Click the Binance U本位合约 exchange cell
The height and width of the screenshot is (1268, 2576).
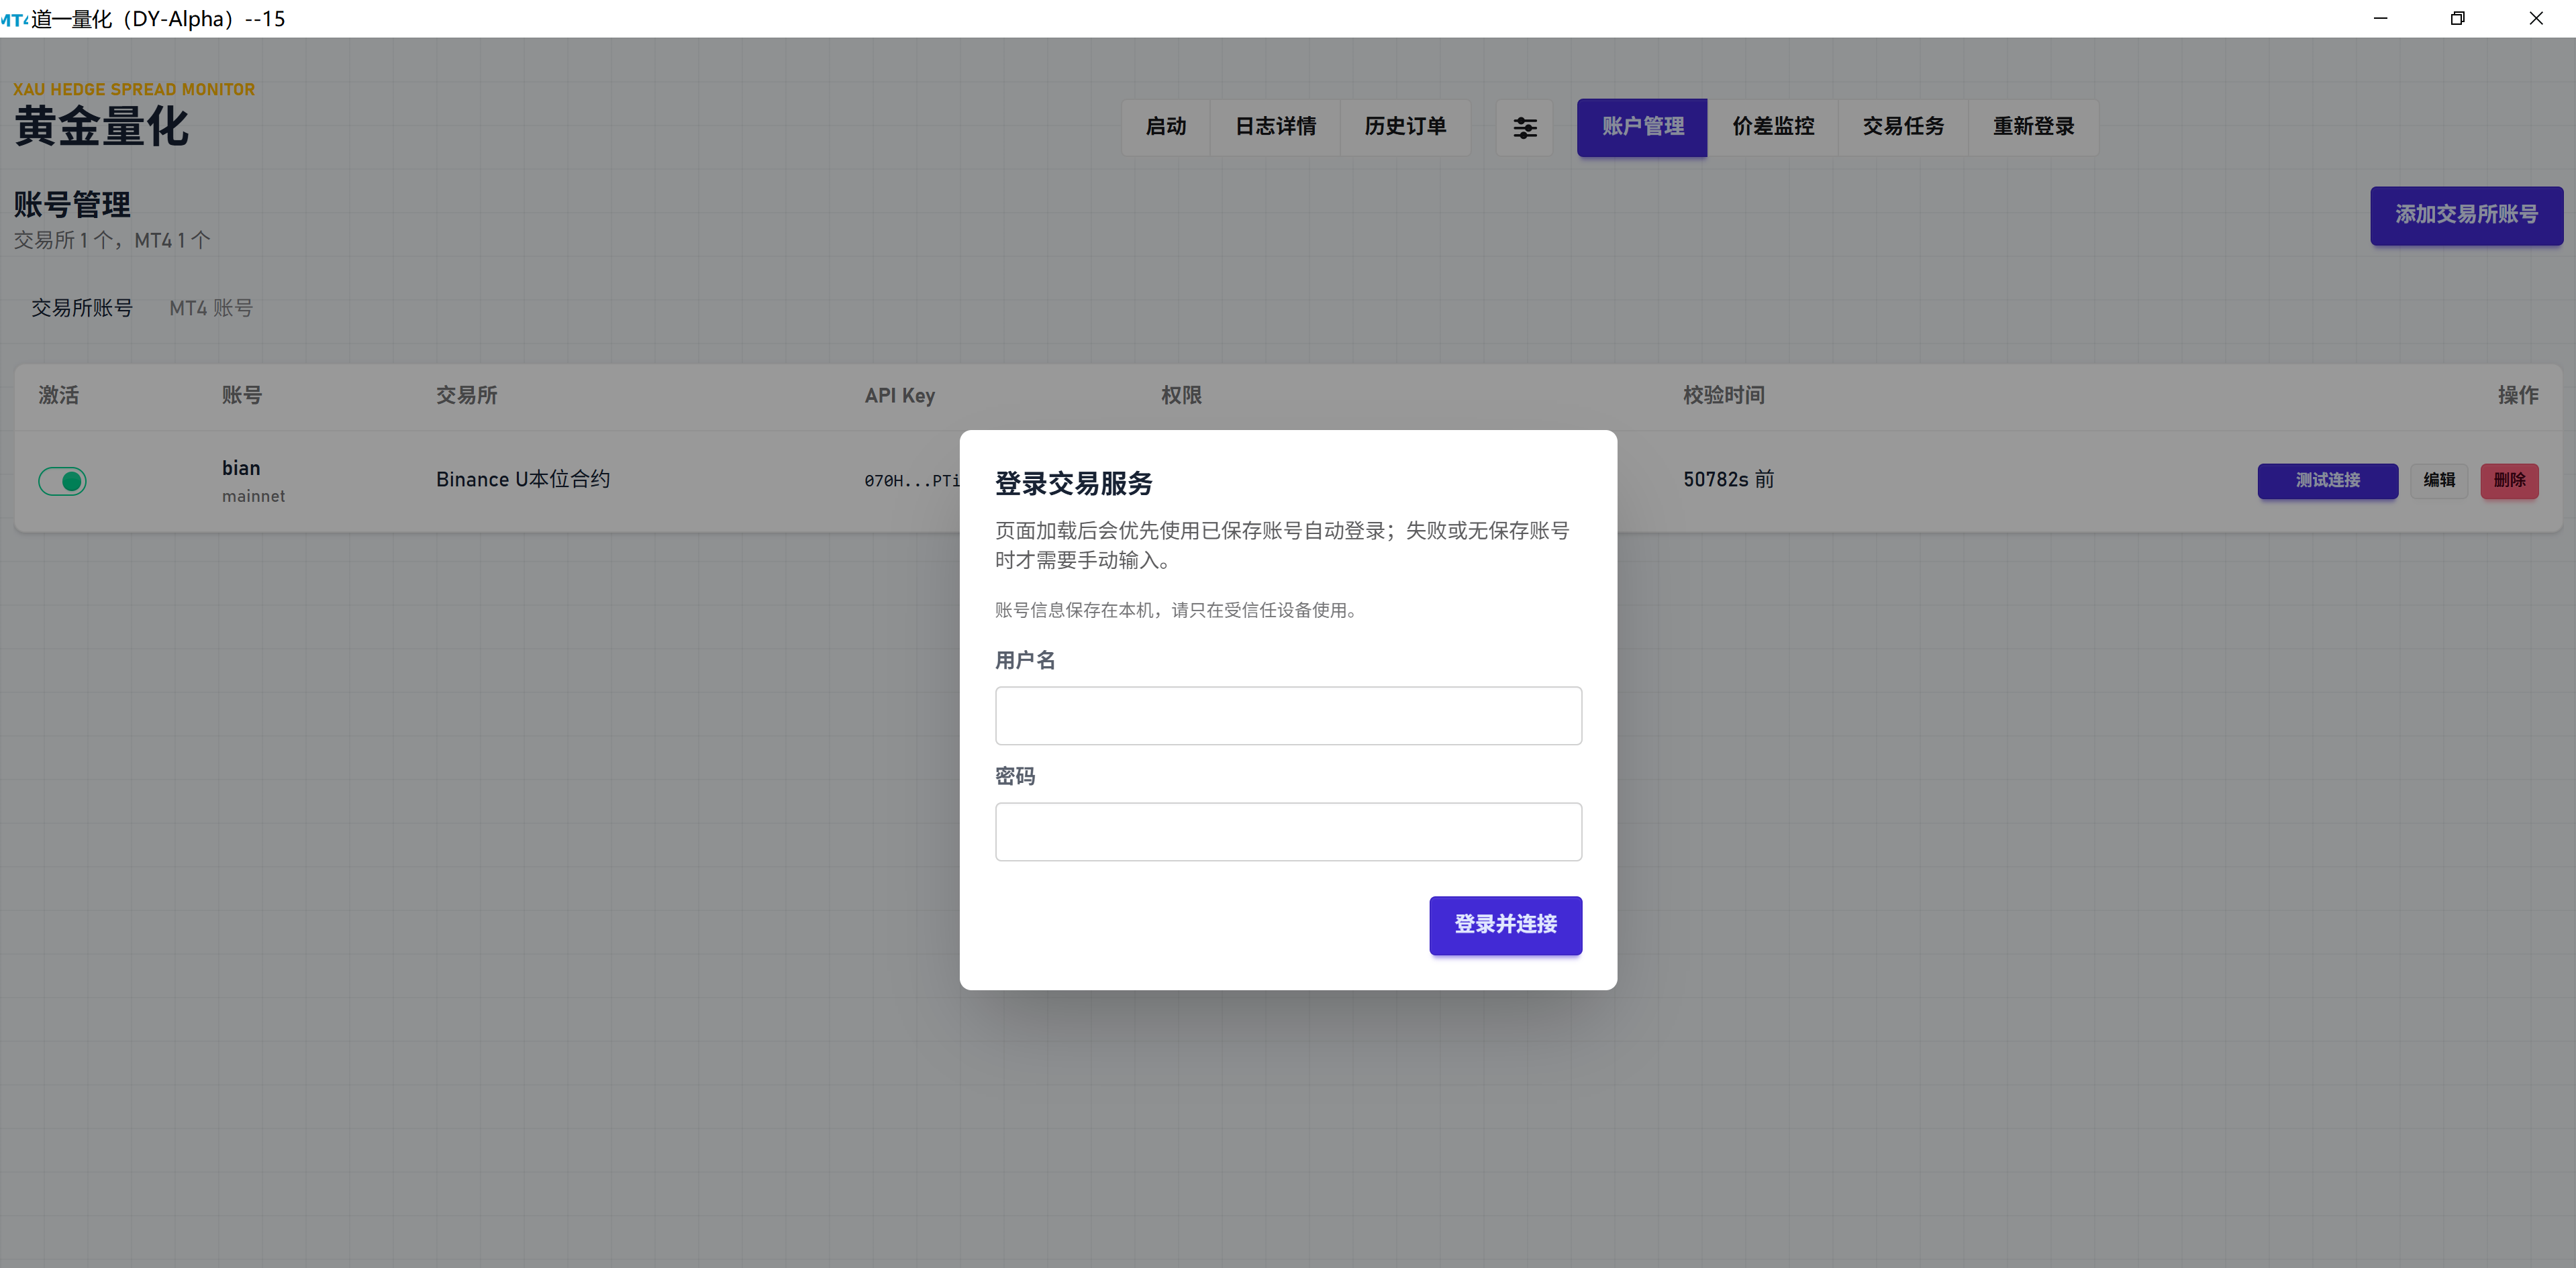(523, 480)
